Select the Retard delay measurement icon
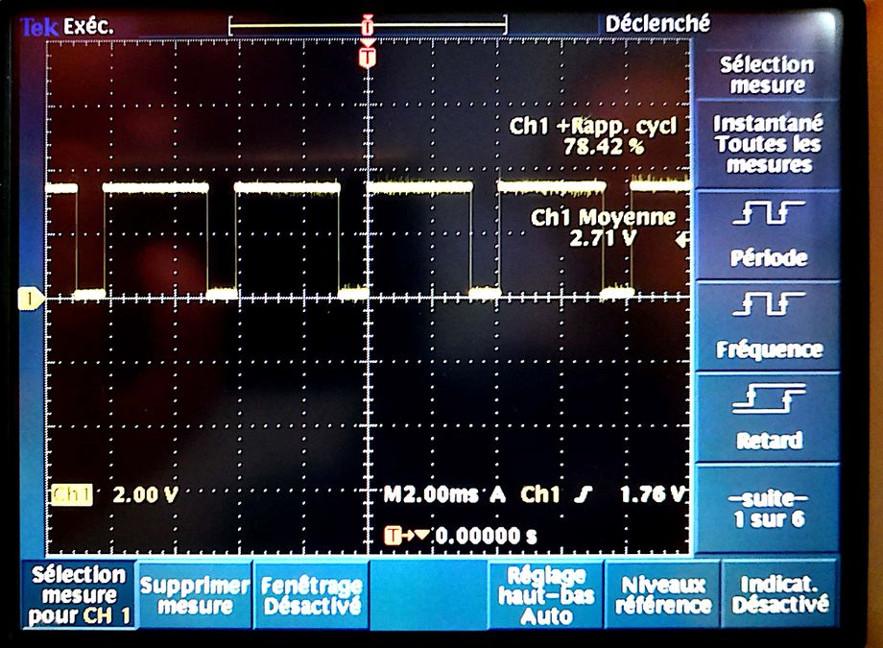 coord(768,397)
